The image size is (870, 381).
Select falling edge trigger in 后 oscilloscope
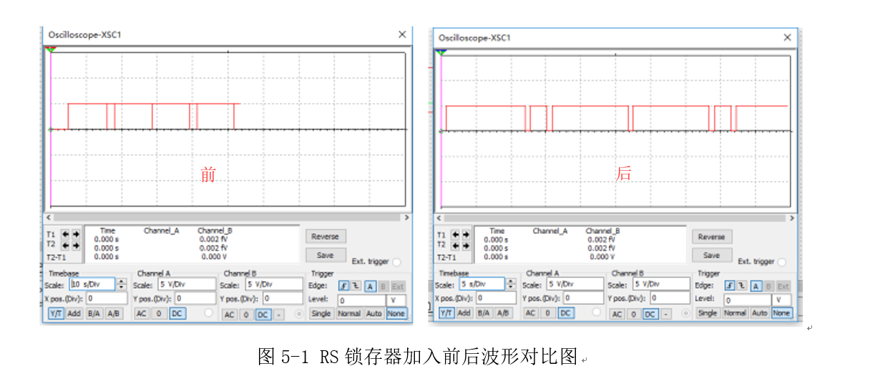click(x=741, y=286)
